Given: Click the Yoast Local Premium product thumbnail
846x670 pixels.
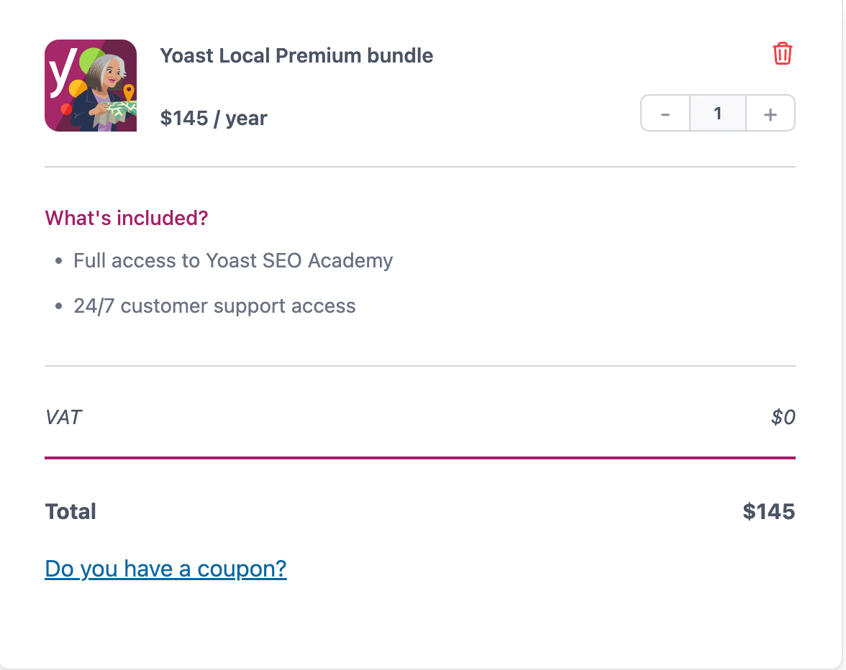Looking at the screenshot, I should (91, 86).
